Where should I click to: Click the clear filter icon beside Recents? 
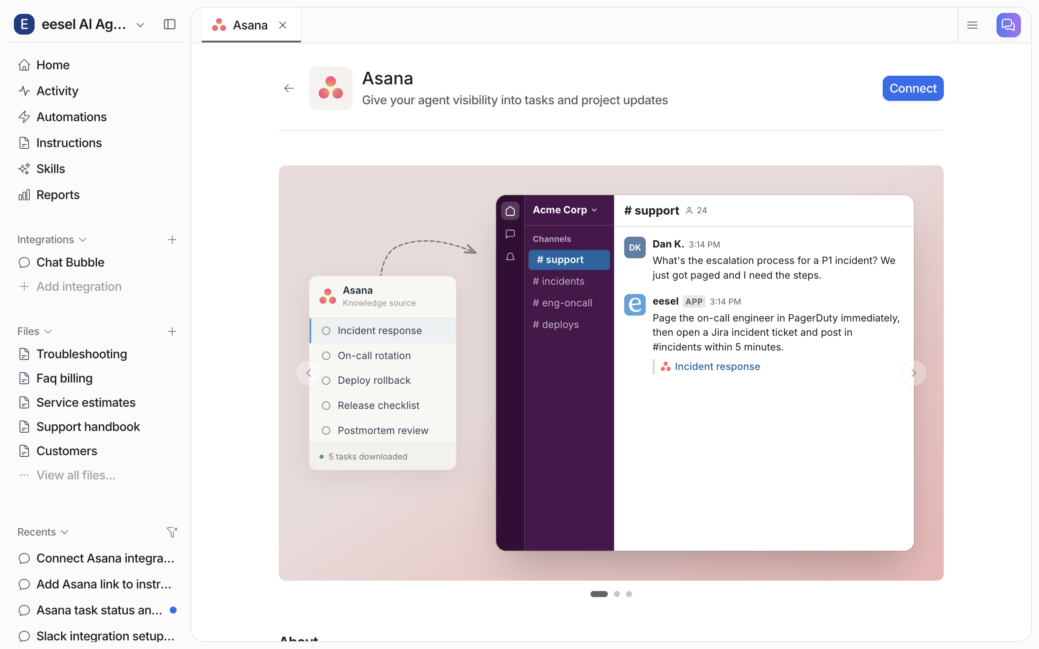(x=172, y=532)
